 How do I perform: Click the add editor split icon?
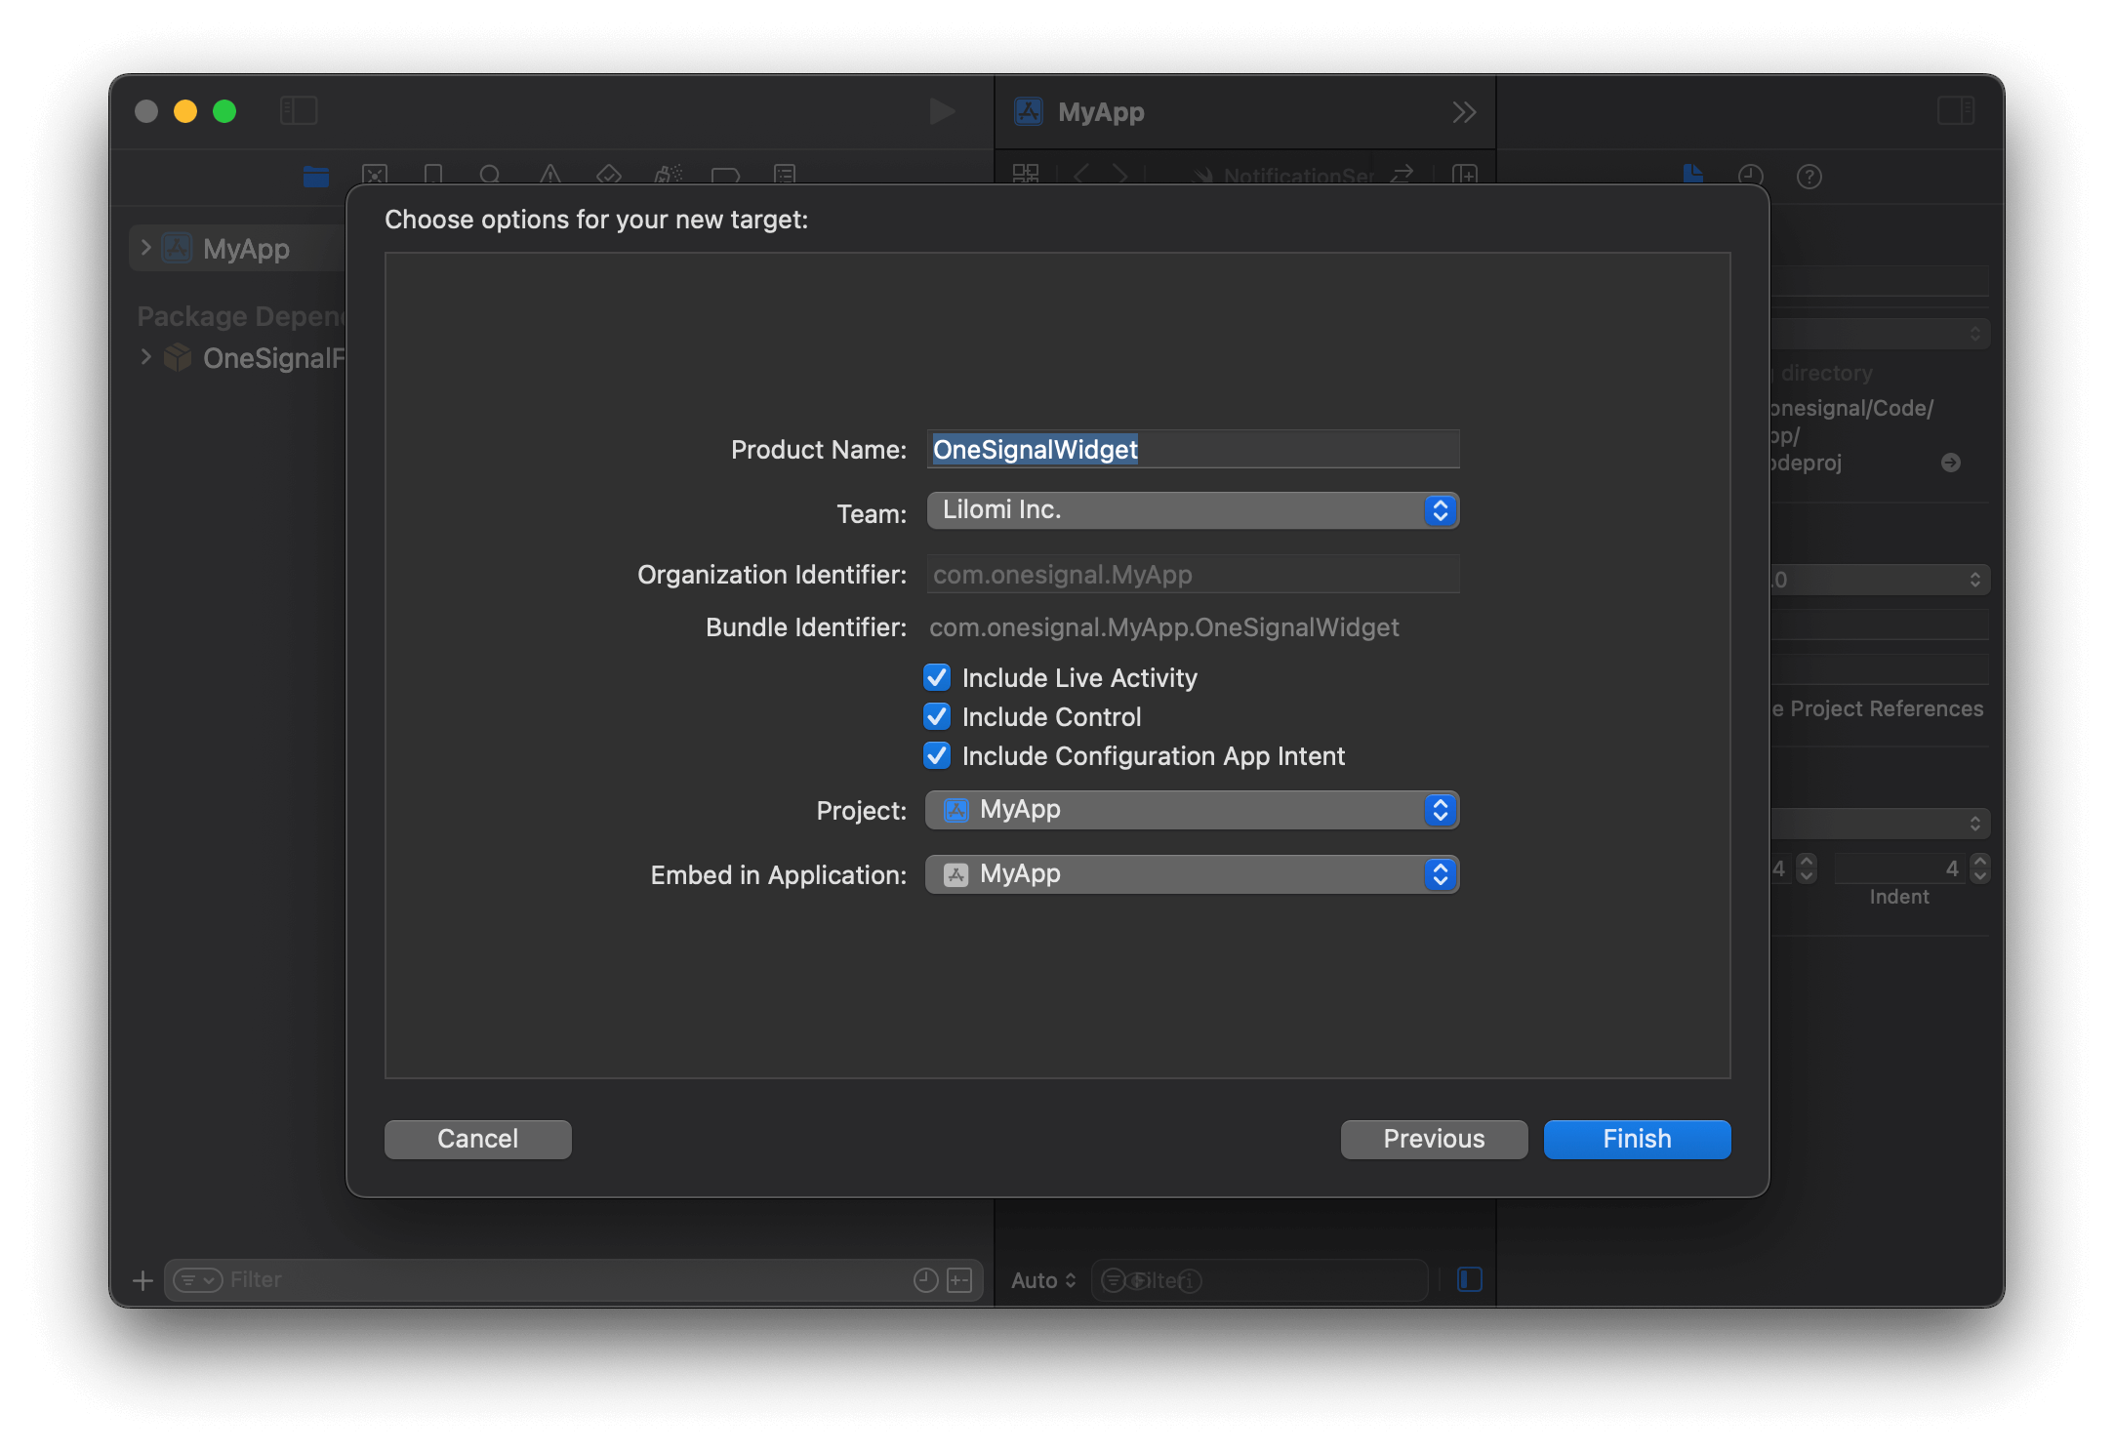(x=1465, y=176)
